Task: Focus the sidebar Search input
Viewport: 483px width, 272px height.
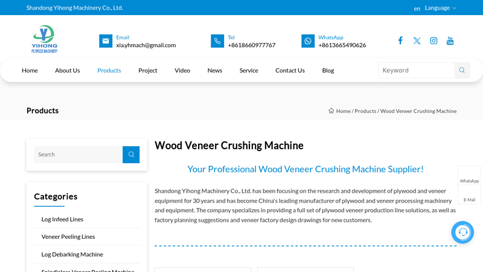Action: (x=78, y=155)
